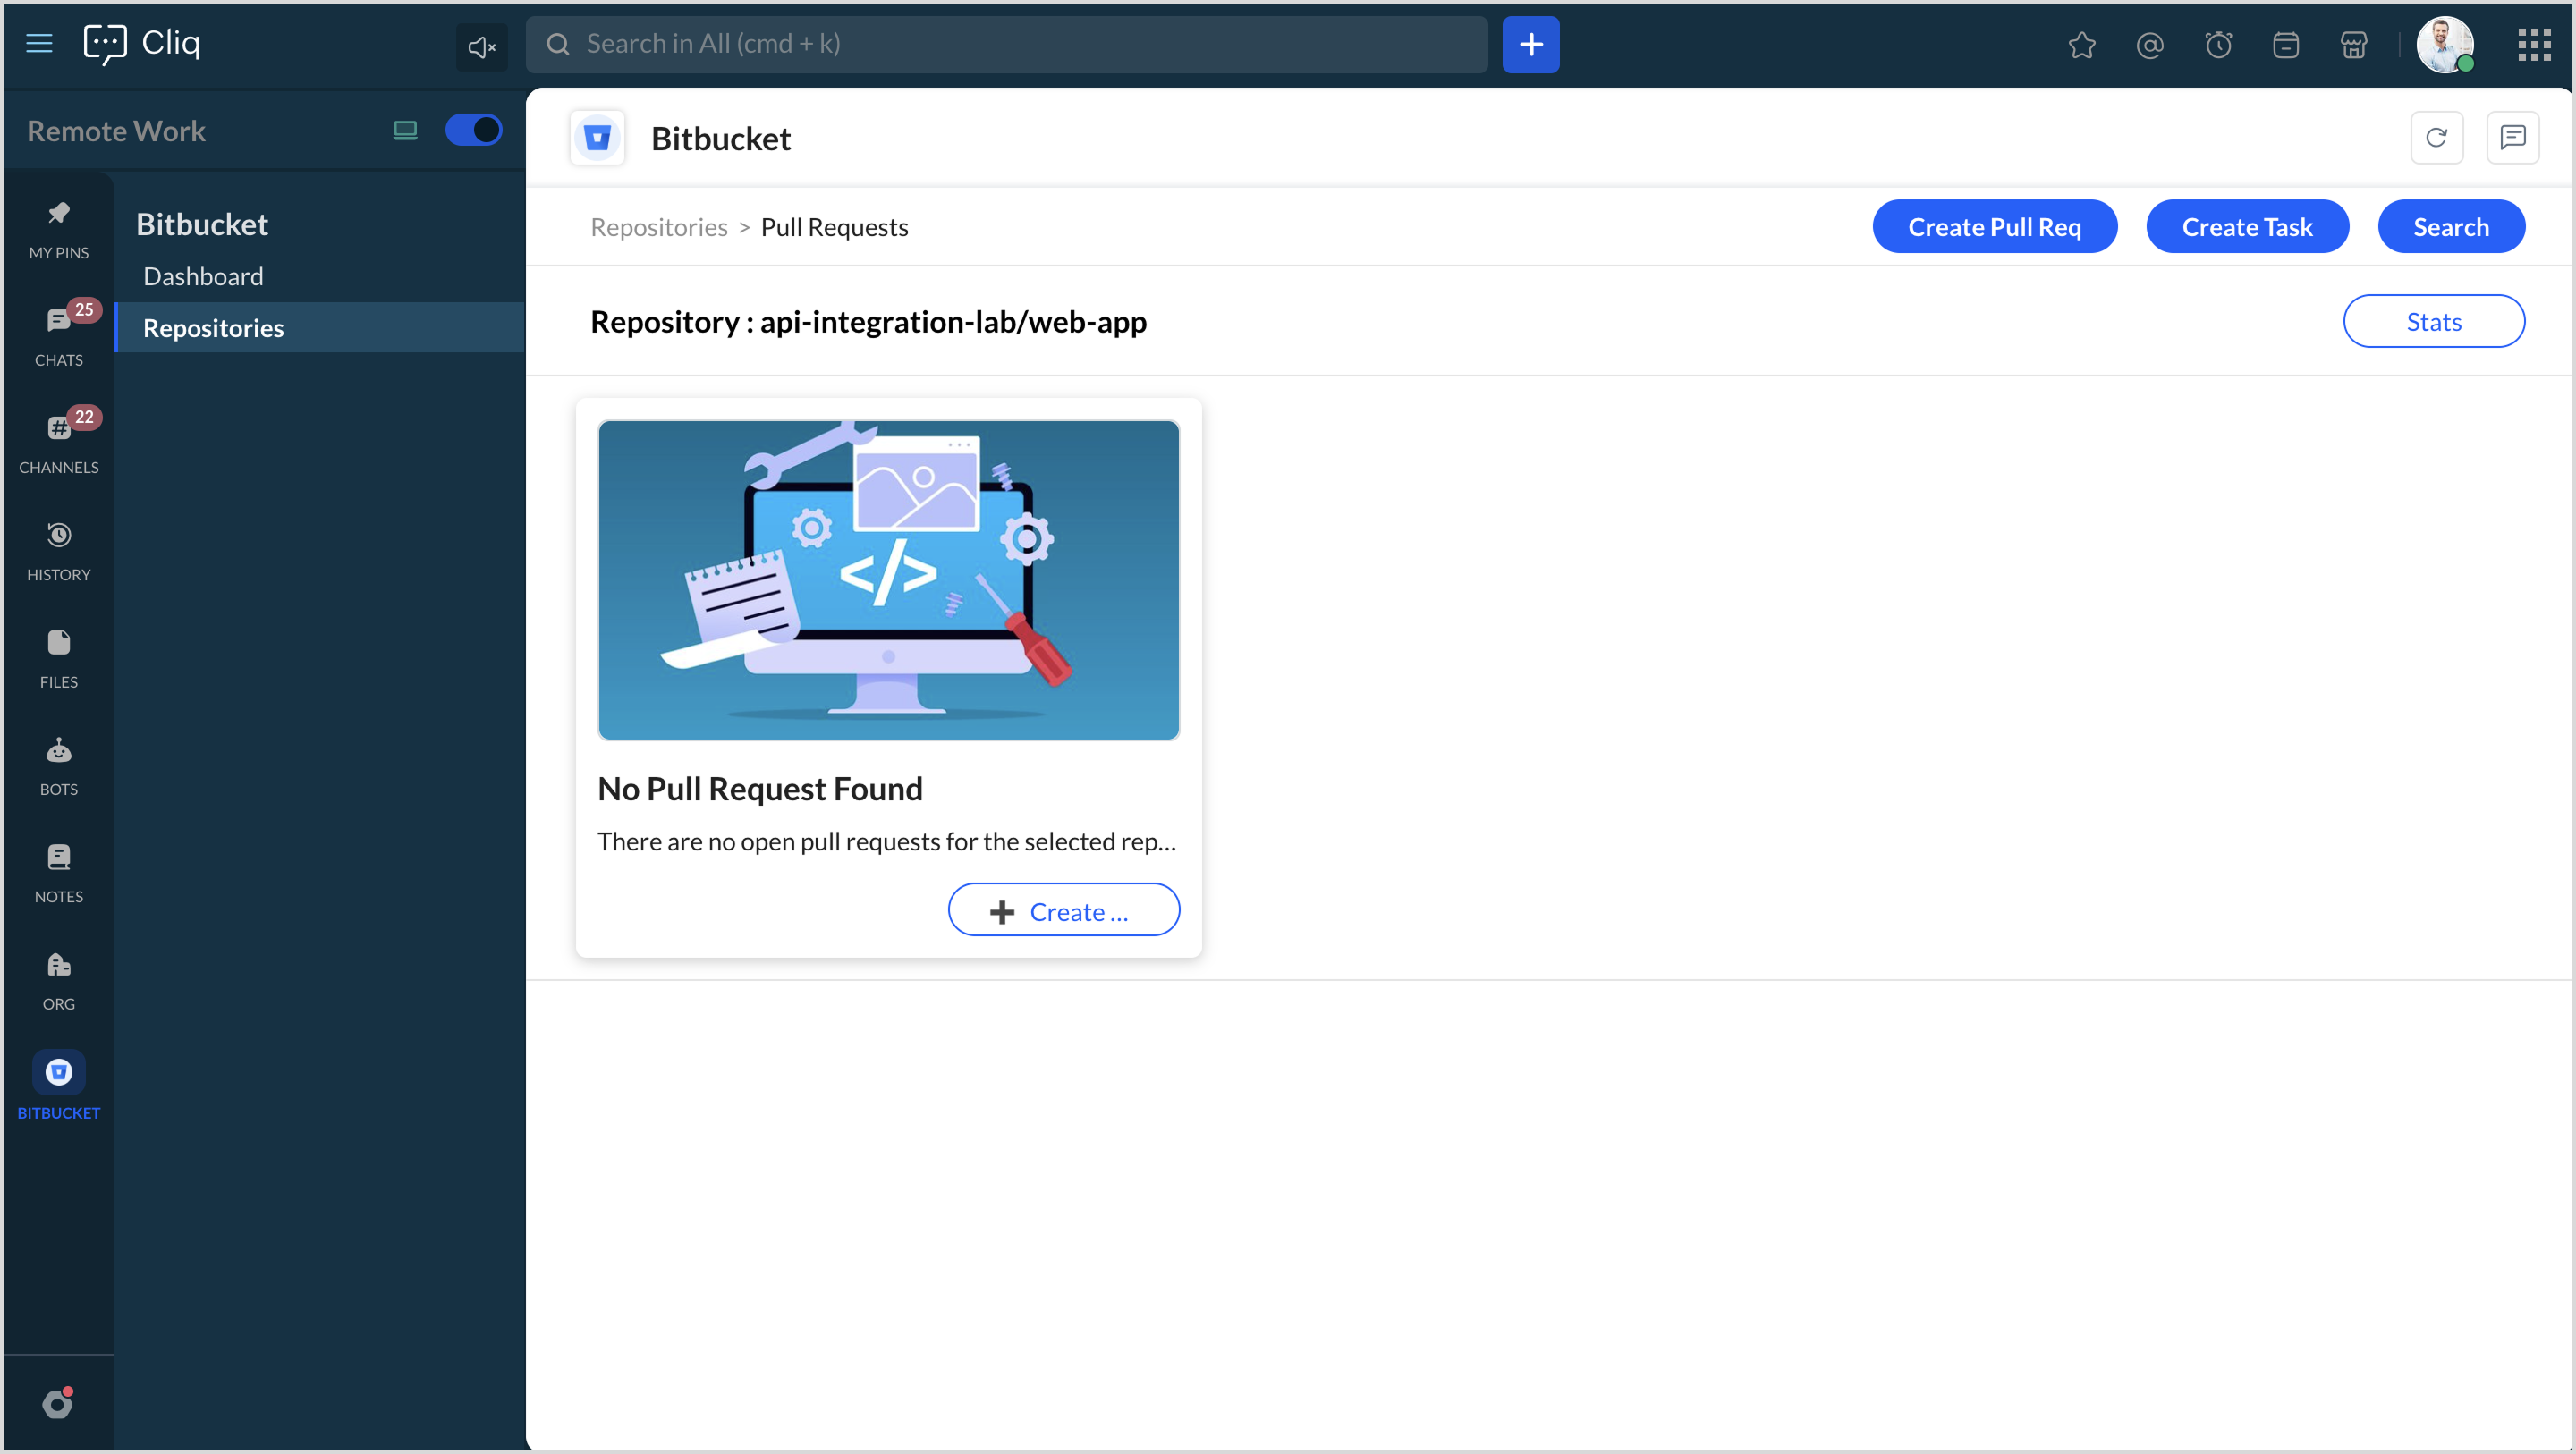Click the mute speaker icon

pos(481,46)
